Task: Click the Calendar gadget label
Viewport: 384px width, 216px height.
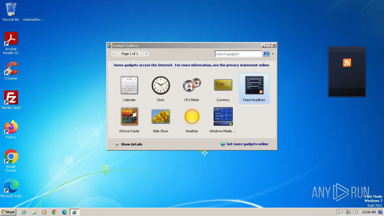Action: coord(129,100)
